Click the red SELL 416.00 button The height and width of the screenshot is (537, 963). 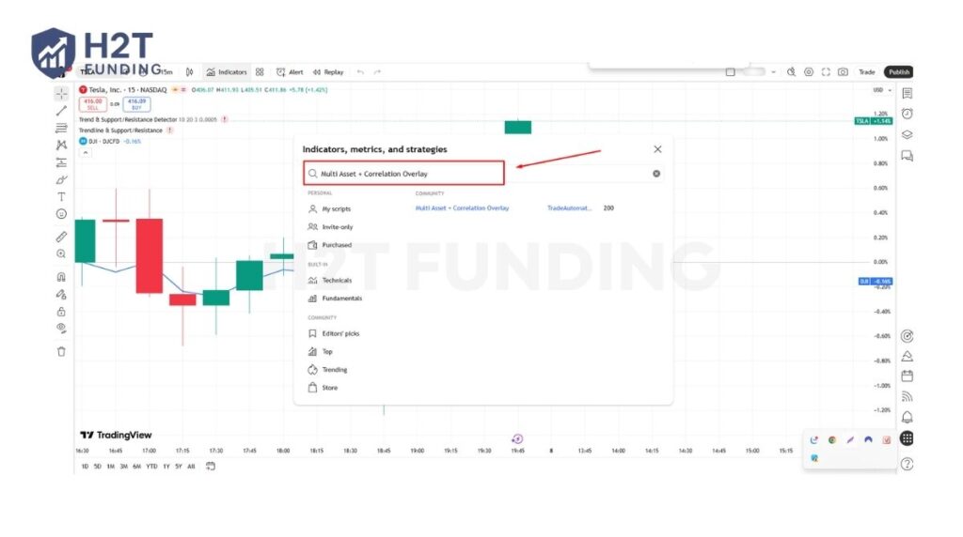click(93, 104)
